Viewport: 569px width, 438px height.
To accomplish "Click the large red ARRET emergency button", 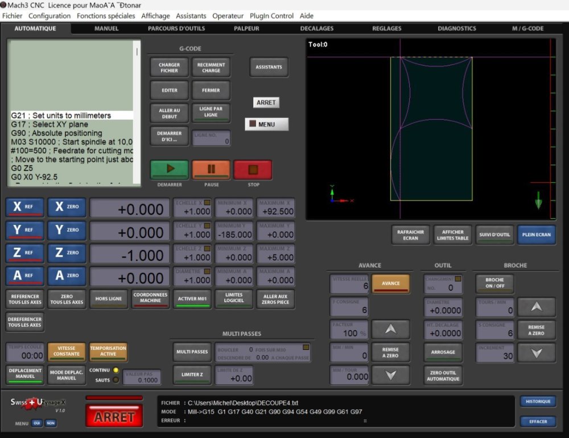I will point(114,416).
